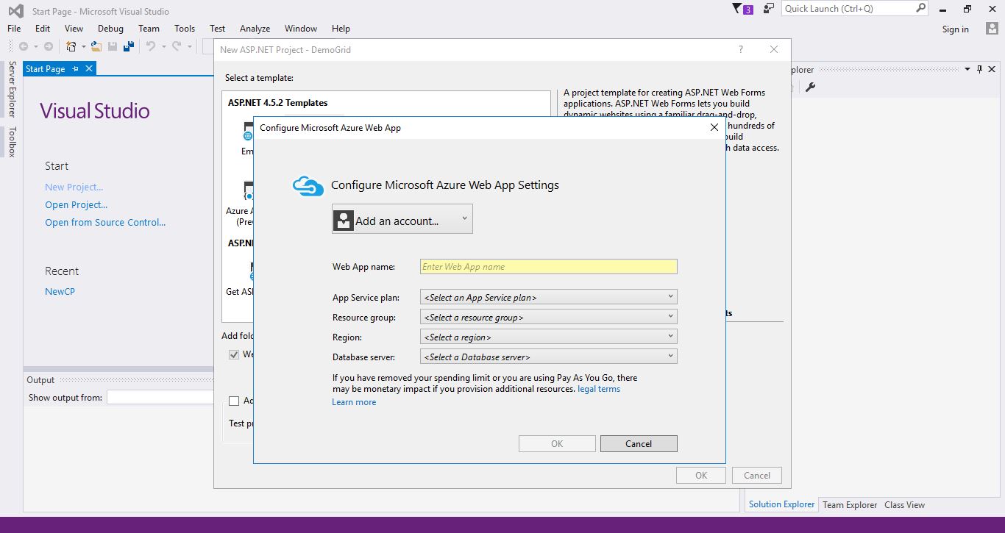Open the notifications flag showing 3
The image size is (1005, 533).
click(743, 9)
